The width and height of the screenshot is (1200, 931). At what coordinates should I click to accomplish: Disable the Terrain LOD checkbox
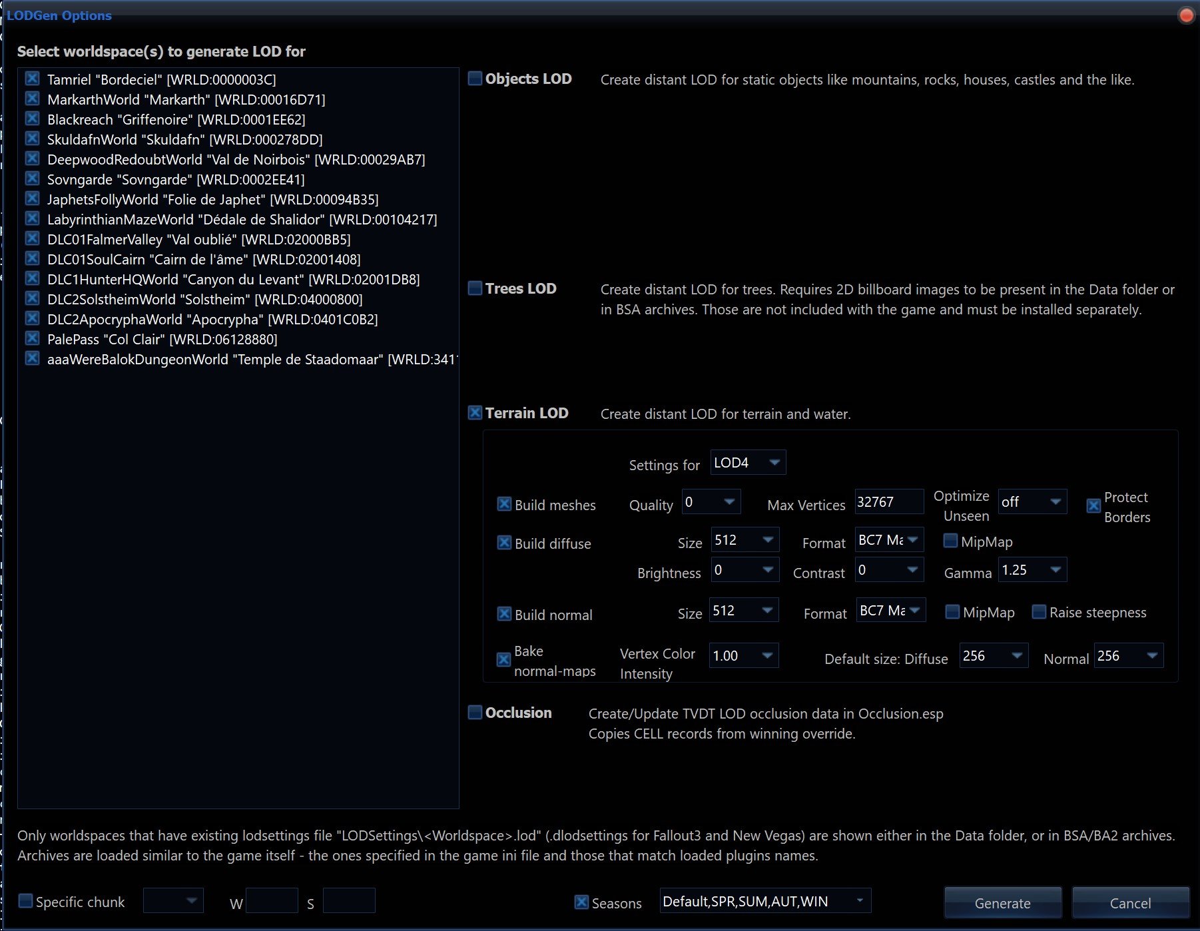[x=475, y=413]
